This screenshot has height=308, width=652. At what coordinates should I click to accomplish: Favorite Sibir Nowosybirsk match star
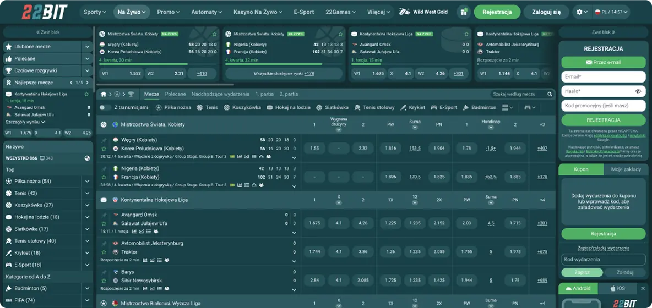tap(104, 280)
